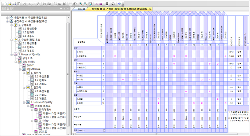Open the 공정 FTA tree item
This screenshot has width=250, height=136.
pyautogui.click(x=27, y=58)
